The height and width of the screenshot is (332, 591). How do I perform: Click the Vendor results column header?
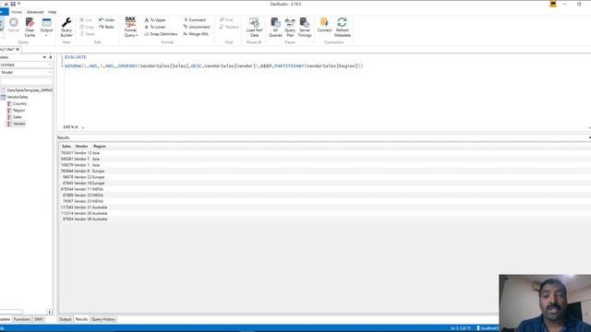[x=81, y=146]
